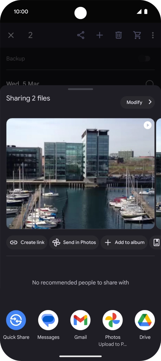
Task: Share to Google Drive
Action: (145, 325)
